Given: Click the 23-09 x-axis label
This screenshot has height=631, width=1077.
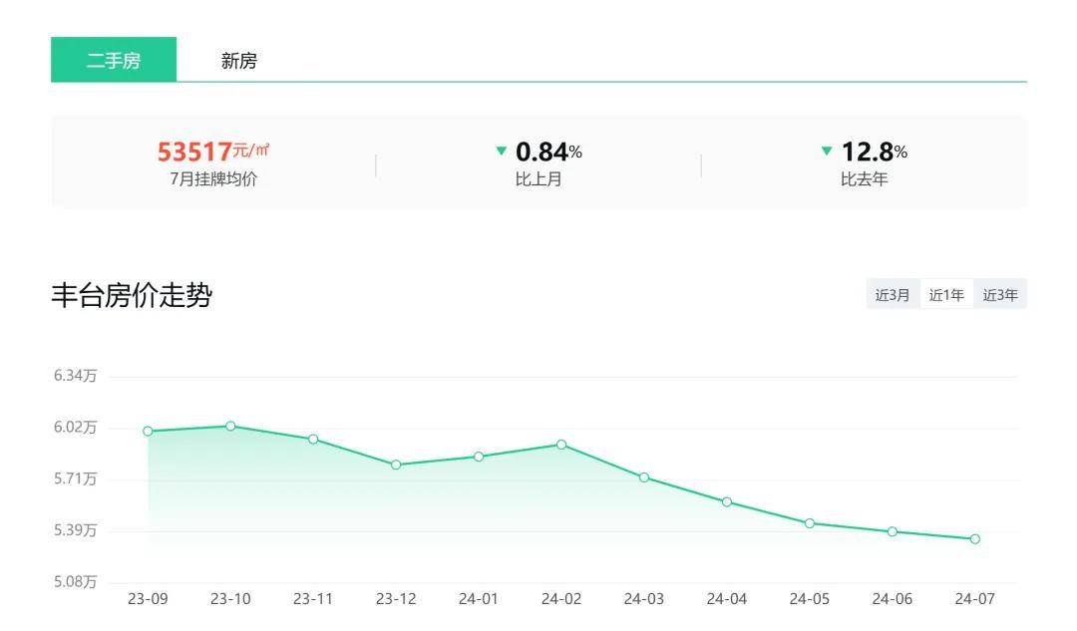Looking at the screenshot, I should pos(148,599).
